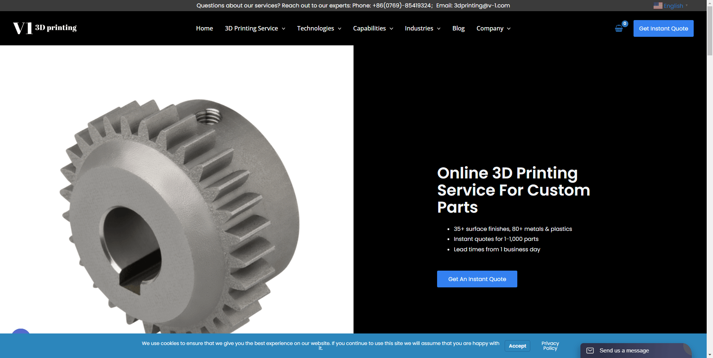This screenshot has width=713, height=358.
Task: Click the purple circular widget bottom left
Action: click(21, 335)
